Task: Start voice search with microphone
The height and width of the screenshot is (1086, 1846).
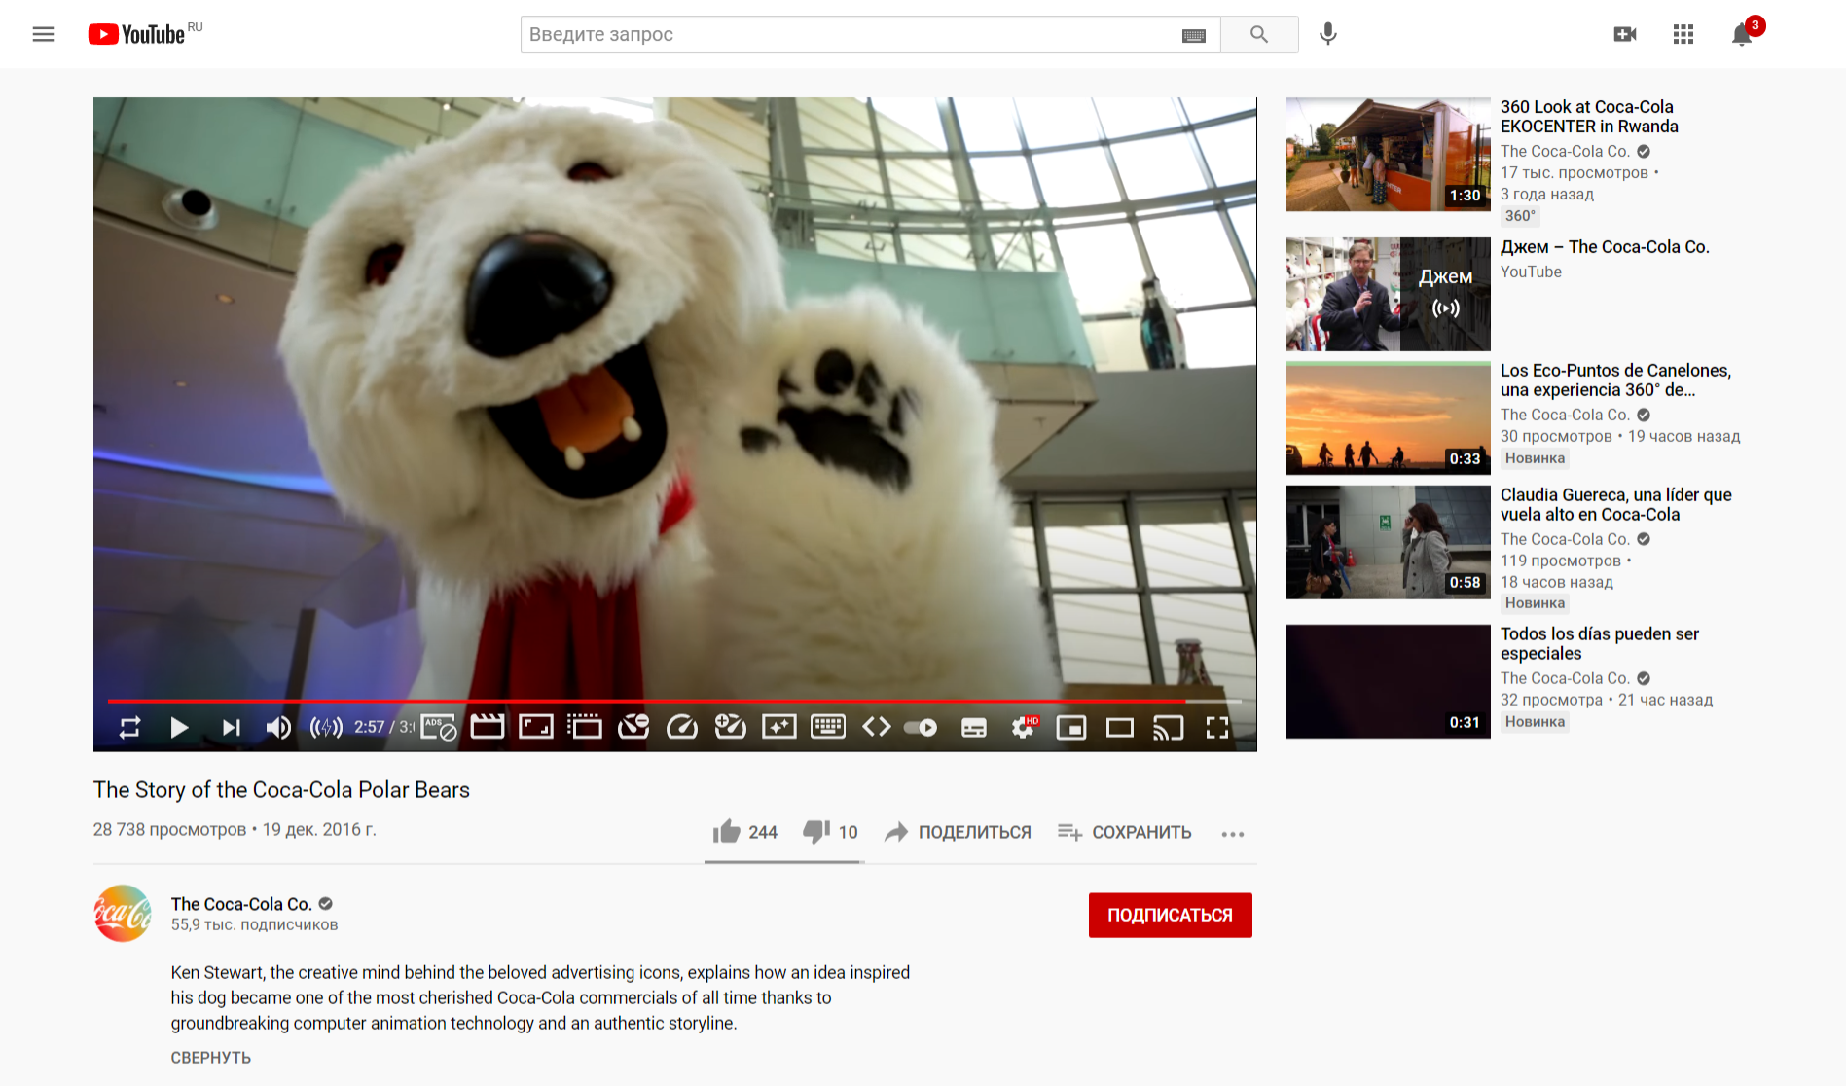Action: click(1328, 34)
